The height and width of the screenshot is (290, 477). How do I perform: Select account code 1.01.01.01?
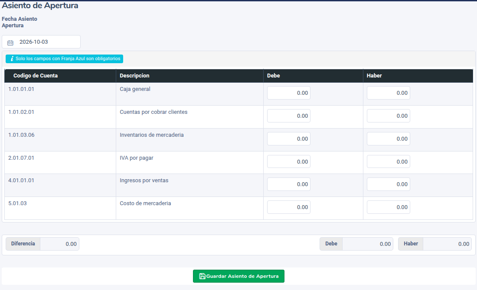(x=21, y=89)
